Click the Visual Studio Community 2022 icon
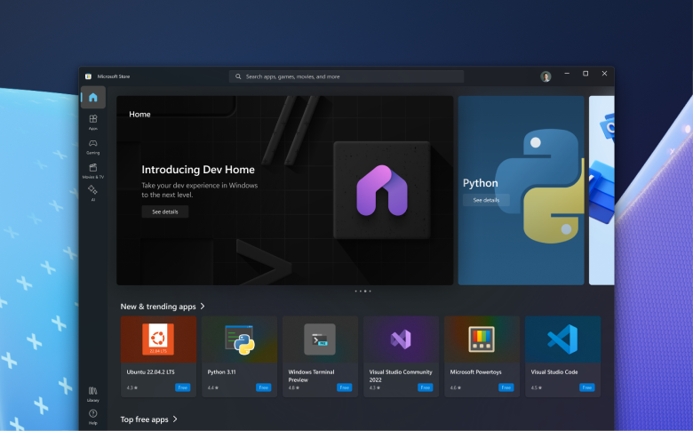693x431 pixels. (x=401, y=339)
